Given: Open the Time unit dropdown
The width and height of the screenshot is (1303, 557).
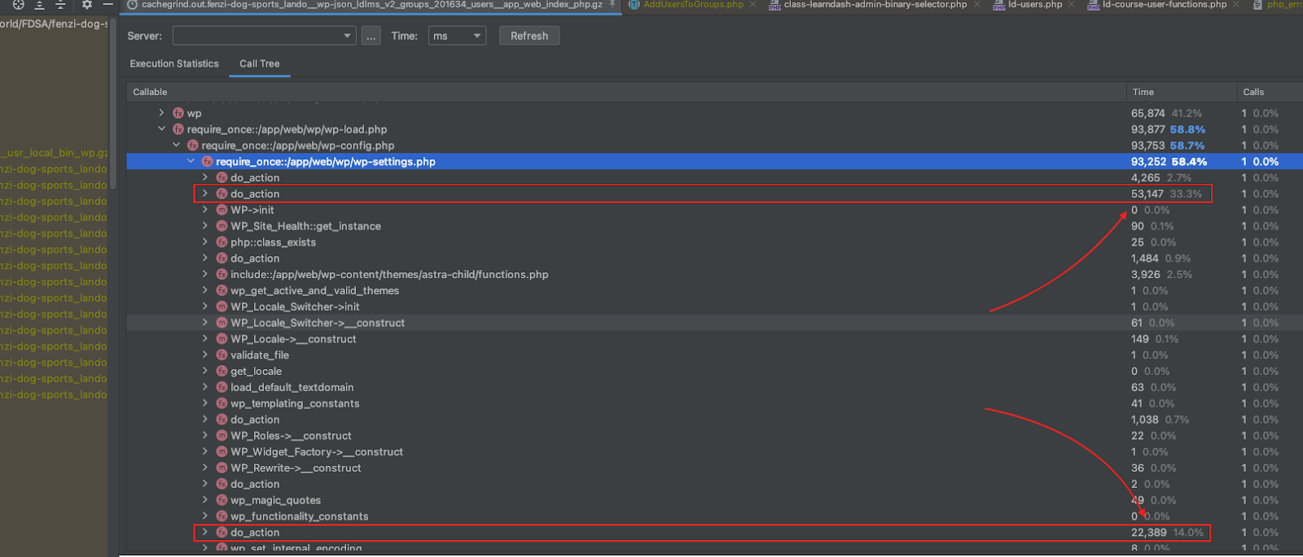Looking at the screenshot, I should [457, 36].
